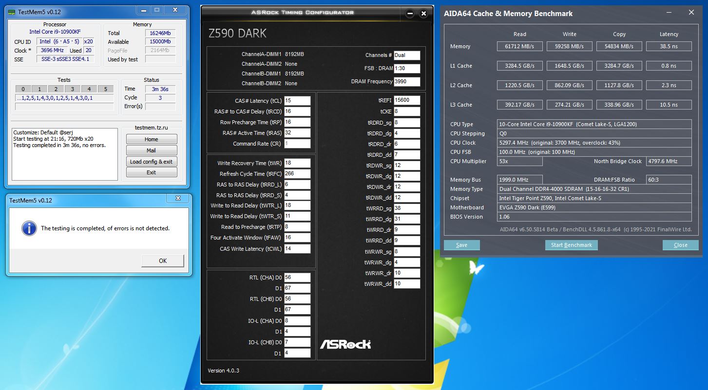The image size is (708, 390).
Task: Click the Exit button in TestMem5
Action: pos(151,172)
